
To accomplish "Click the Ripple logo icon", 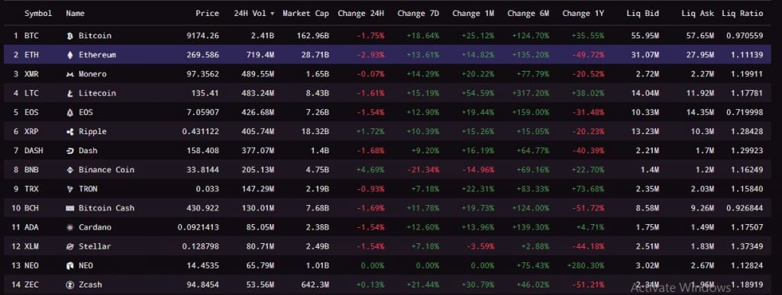I will point(69,131).
